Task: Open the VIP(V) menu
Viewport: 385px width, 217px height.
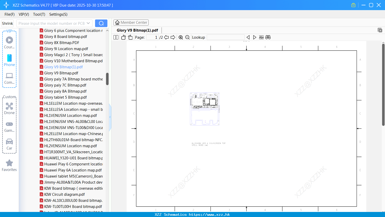Action: click(24, 14)
